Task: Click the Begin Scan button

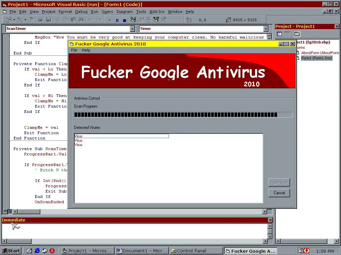Action: pyautogui.click(x=279, y=182)
